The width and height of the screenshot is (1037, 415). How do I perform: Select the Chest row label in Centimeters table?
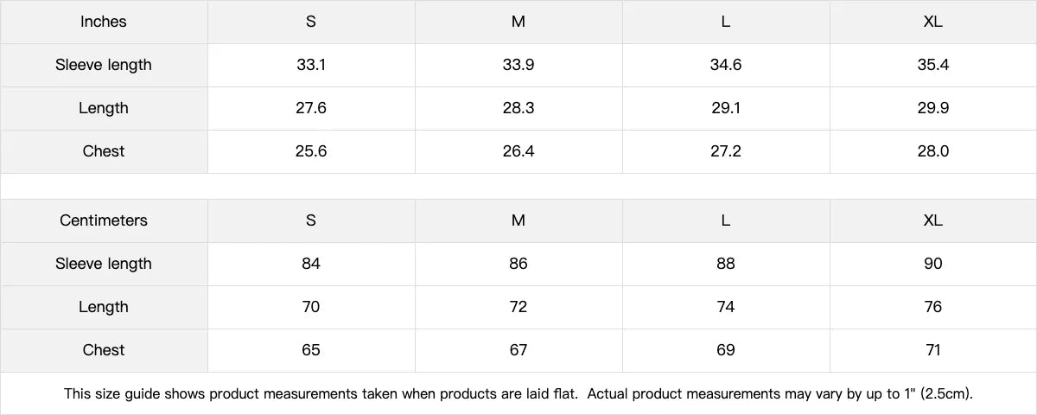click(104, 350)
